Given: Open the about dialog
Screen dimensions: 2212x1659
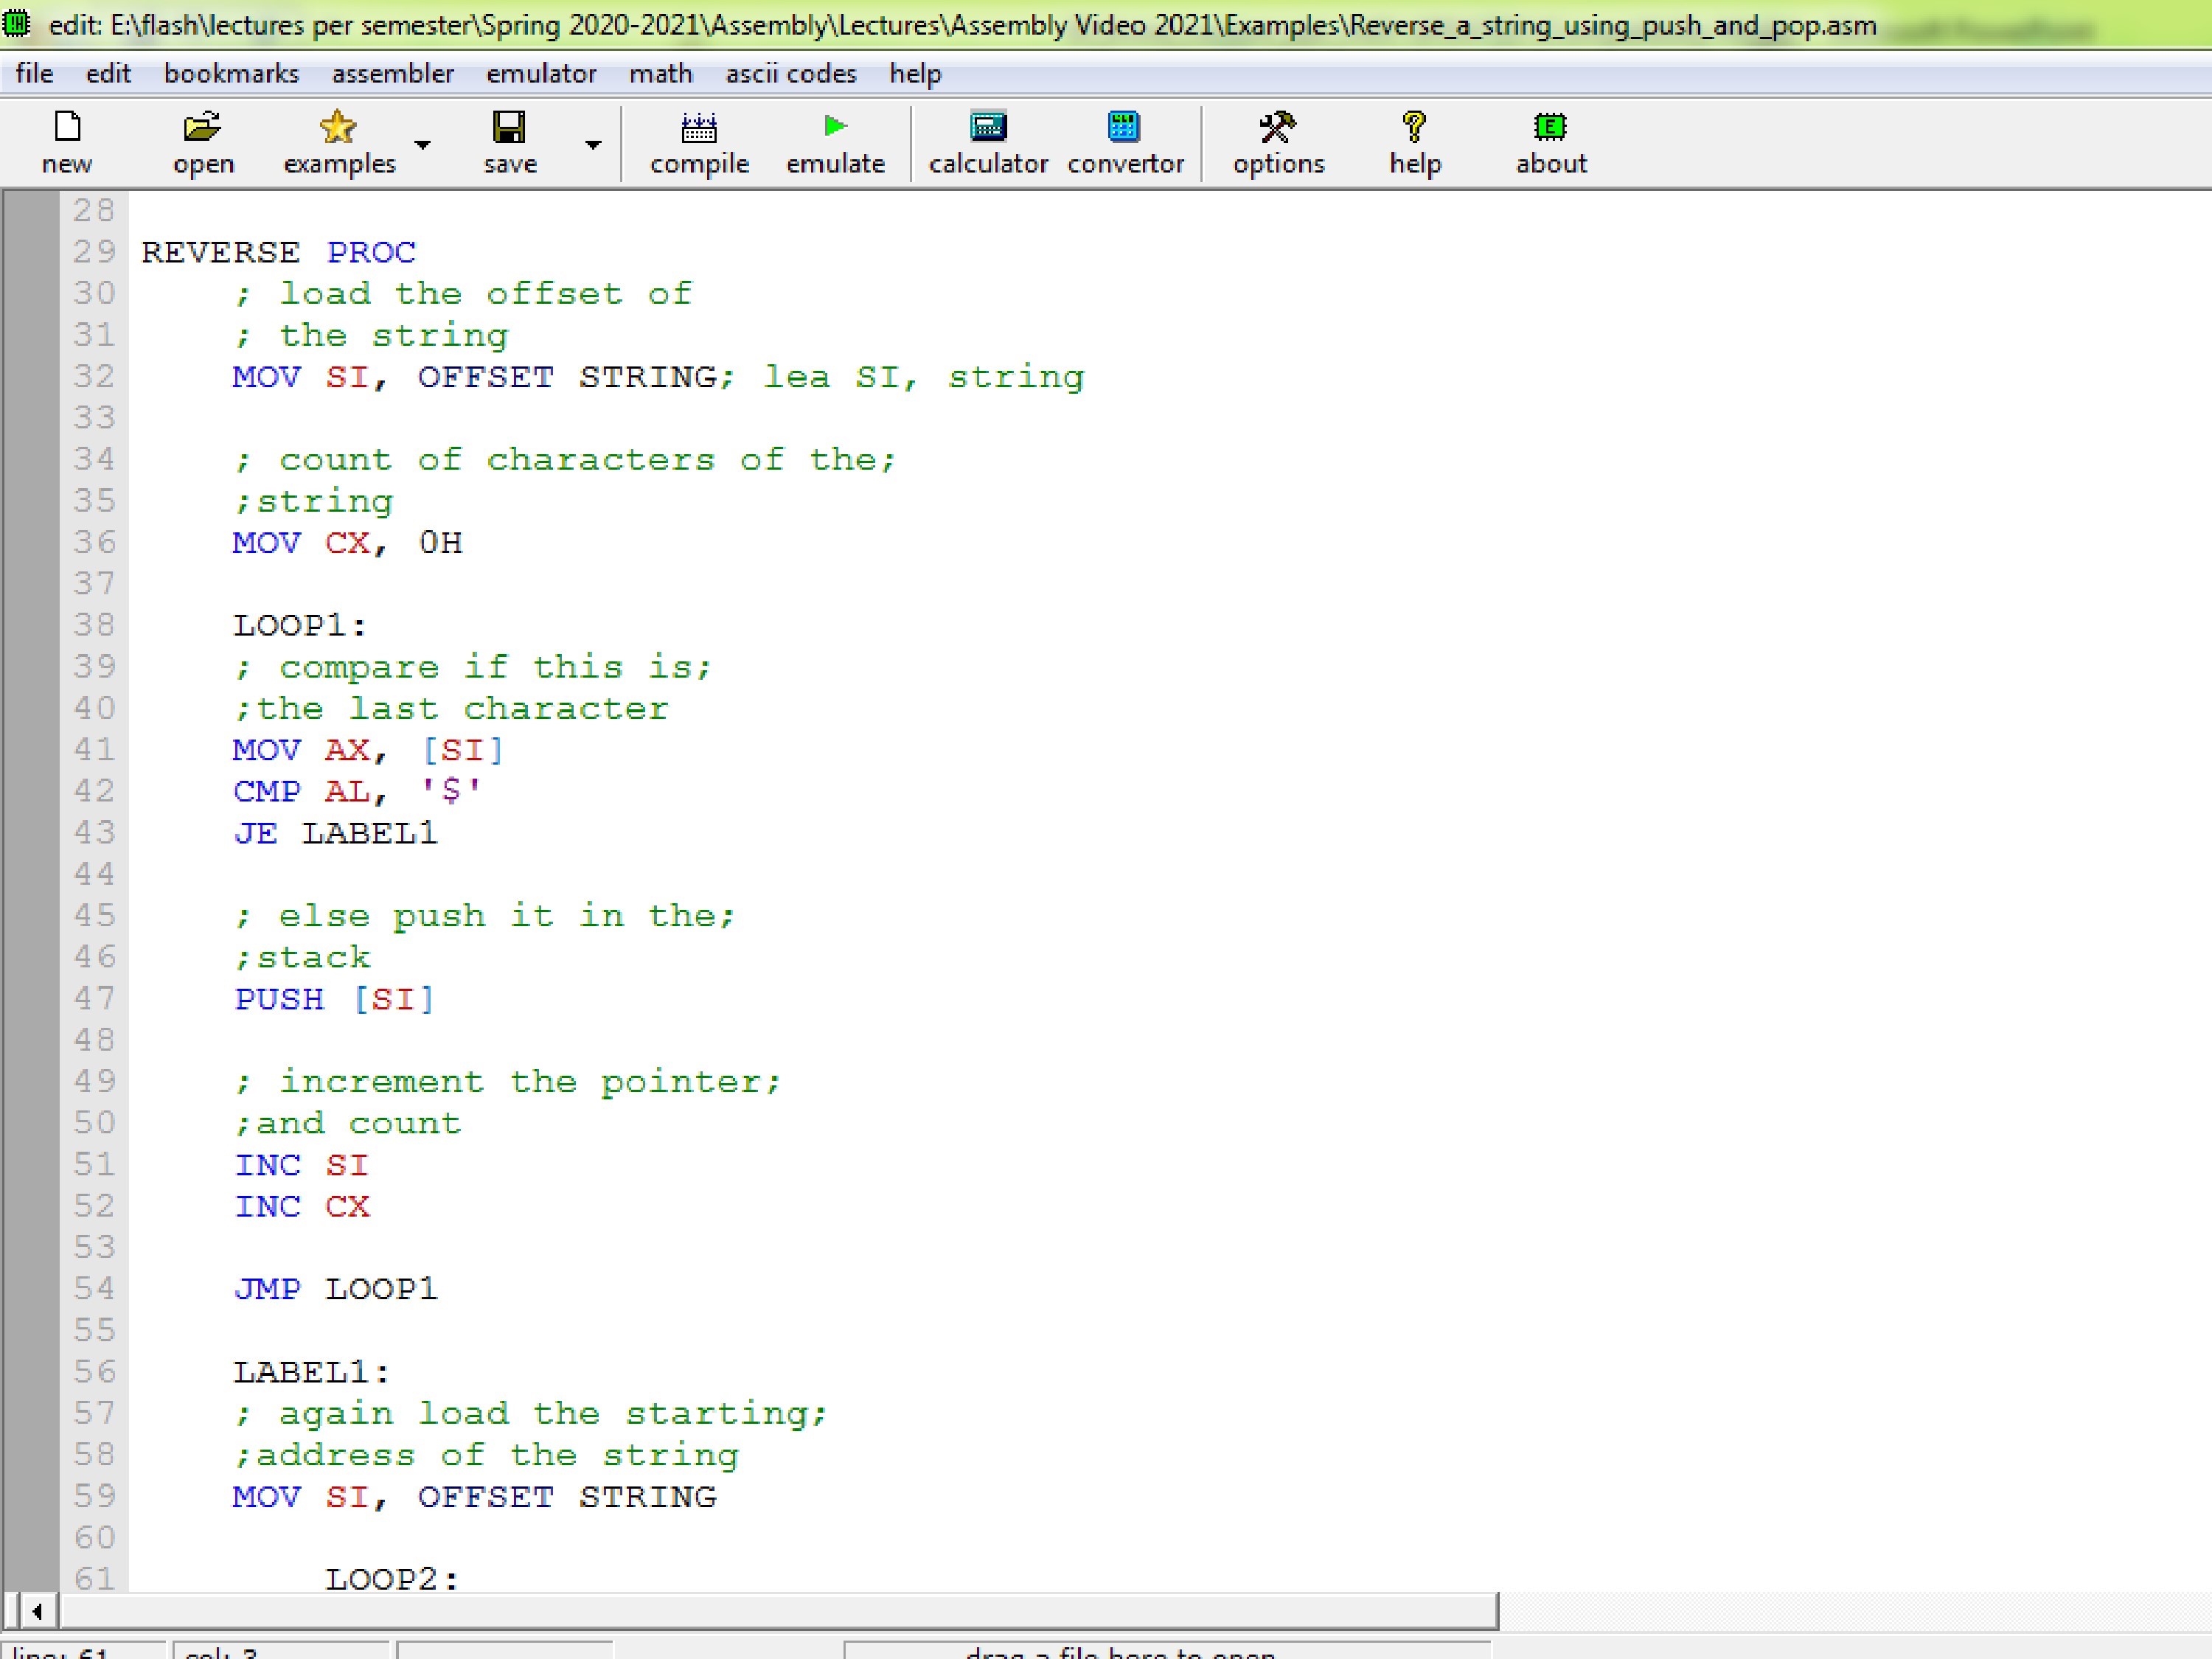Looking at the screenshot, I should [x=1551, y=143].
